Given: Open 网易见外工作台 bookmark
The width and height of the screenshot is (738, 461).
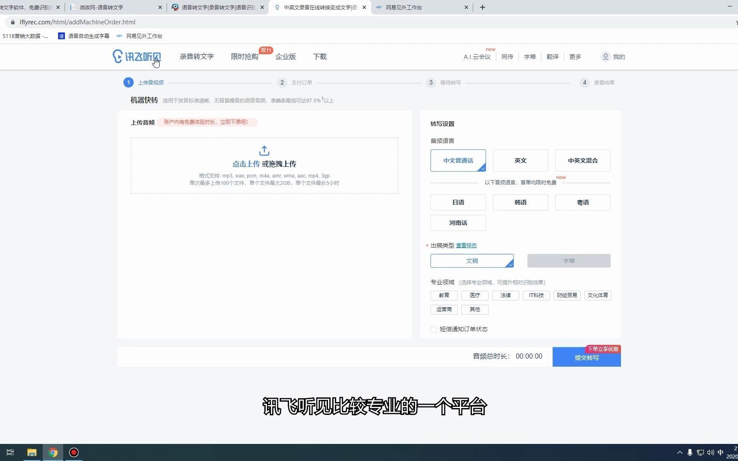Looking at the screenshot, I should (140, 36).
